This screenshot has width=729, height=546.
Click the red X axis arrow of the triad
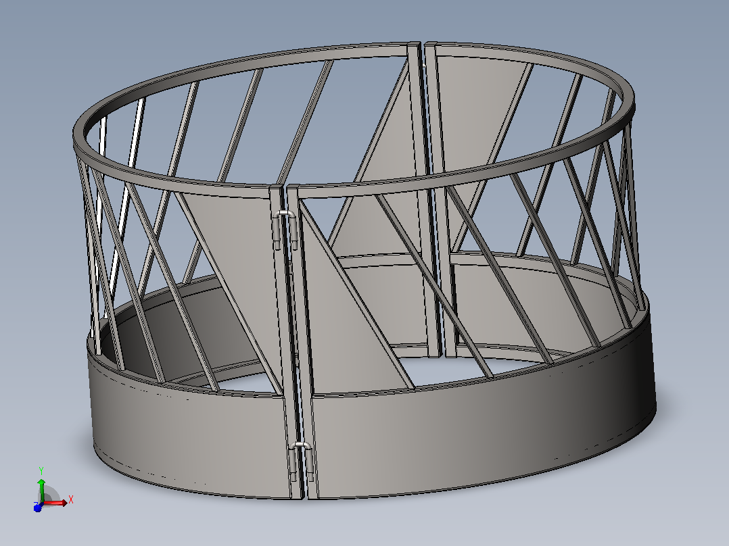click(x=55, y=503)
